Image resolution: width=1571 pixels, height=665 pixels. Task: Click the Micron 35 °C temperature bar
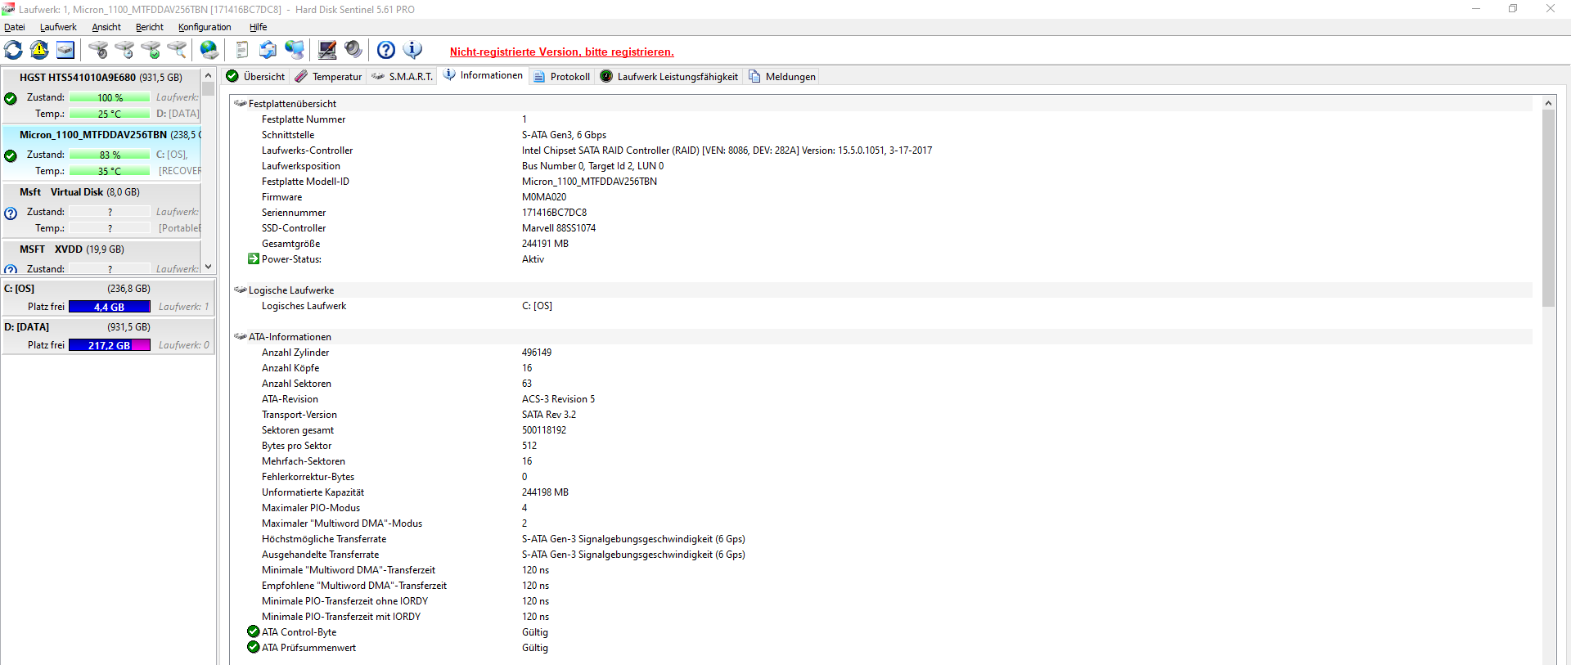pyautogui.click(x=110, y=171)
